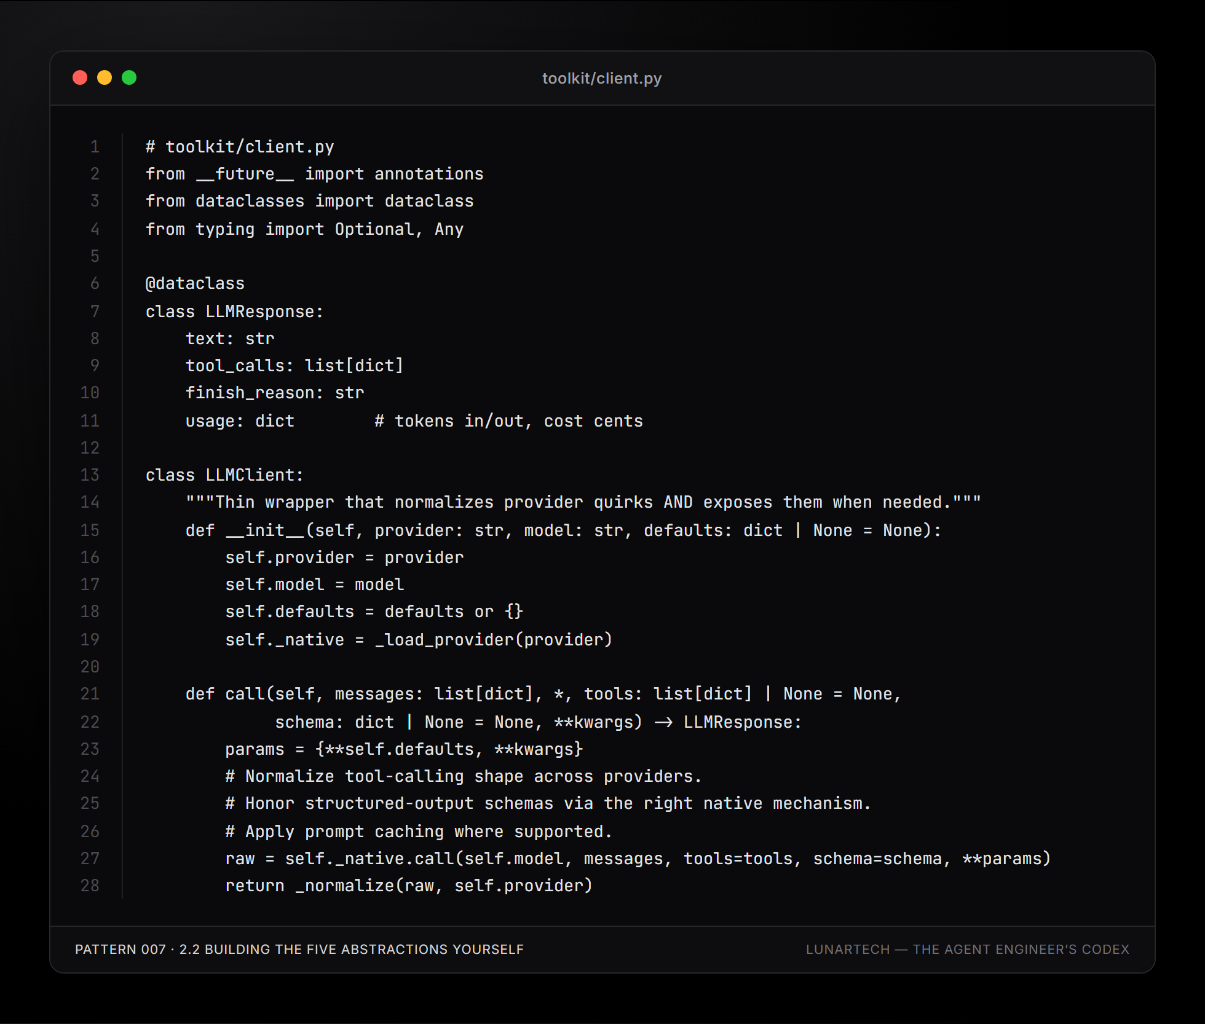Screen dimensions: 1205x1024
Task: Click the 'def __init__' signature line
Action: (x=563, y=530)
